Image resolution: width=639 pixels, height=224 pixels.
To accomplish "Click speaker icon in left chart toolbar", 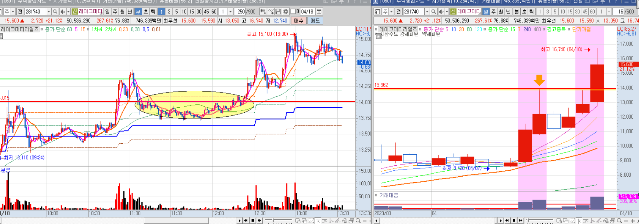I will click(63, 12).
